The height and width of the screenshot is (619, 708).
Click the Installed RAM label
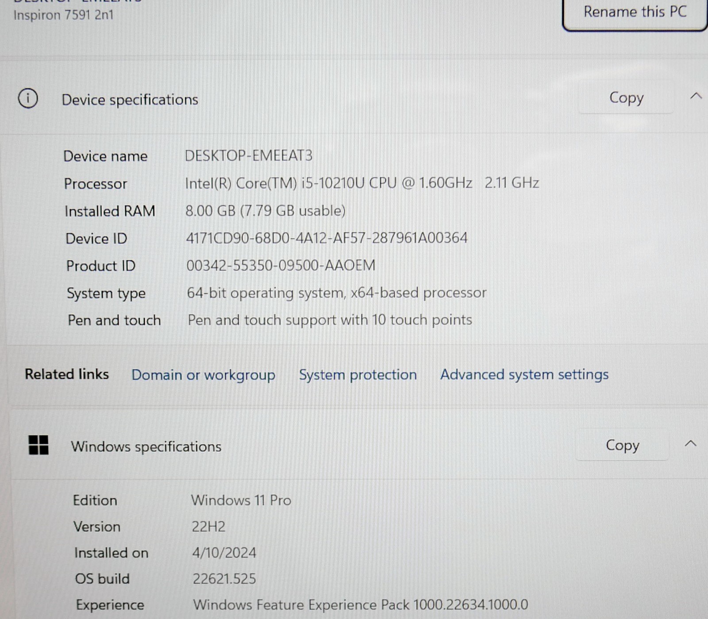coord(110,211)
